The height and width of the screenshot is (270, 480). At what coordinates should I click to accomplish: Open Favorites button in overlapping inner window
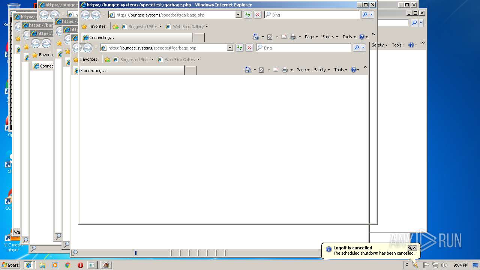point(85,59)
